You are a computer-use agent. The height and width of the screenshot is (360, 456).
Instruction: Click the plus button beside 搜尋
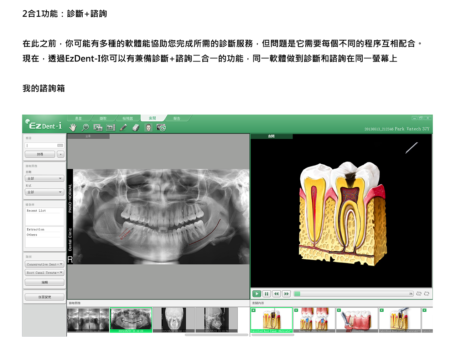[x=61, y=154]
